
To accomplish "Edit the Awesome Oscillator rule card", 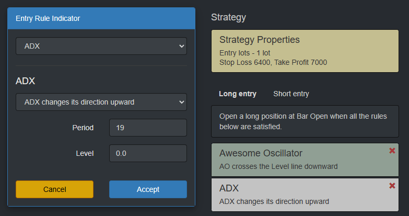I will (303, 160).
